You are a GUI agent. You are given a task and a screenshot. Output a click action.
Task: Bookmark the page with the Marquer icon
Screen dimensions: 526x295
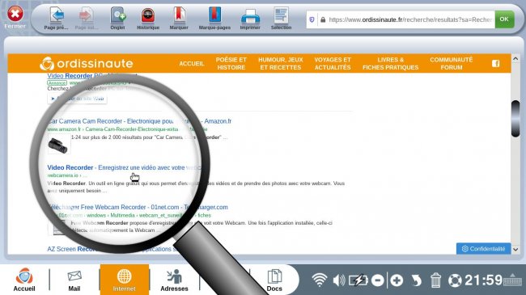click(179, 19)
